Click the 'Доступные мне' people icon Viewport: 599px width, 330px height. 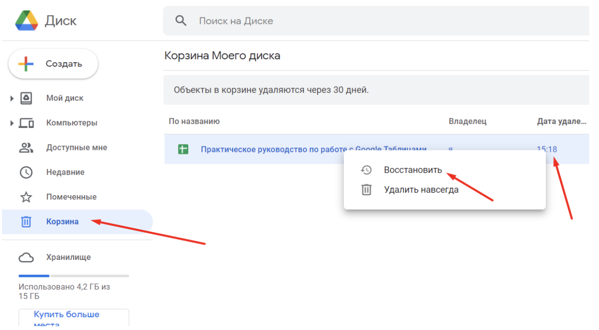click(x=26, y=147)
